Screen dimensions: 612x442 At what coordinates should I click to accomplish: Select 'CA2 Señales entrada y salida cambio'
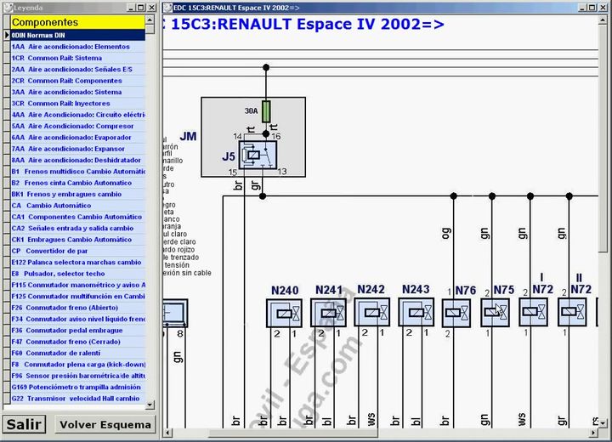[77, 228]
